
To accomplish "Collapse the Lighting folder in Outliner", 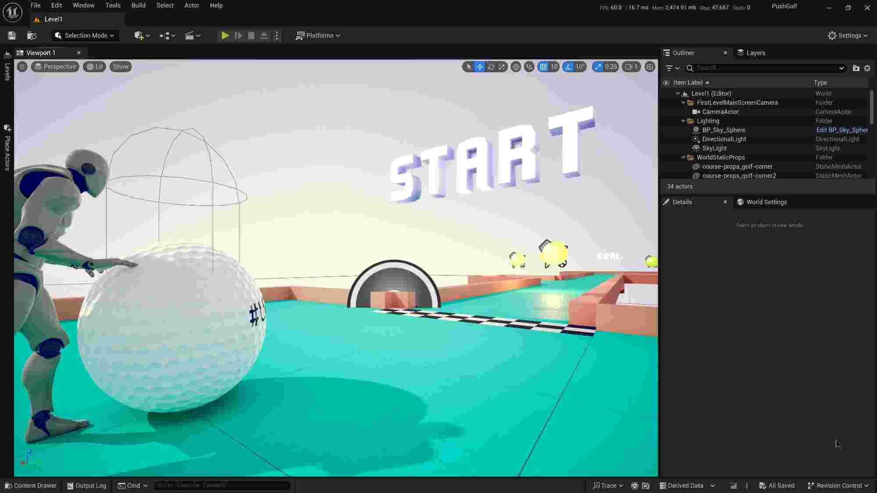I will [684, 121].
